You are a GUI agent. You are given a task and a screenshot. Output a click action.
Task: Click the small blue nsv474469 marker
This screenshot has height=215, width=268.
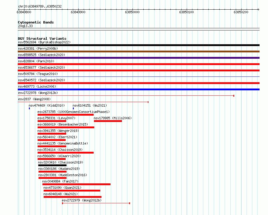(30, 108)
